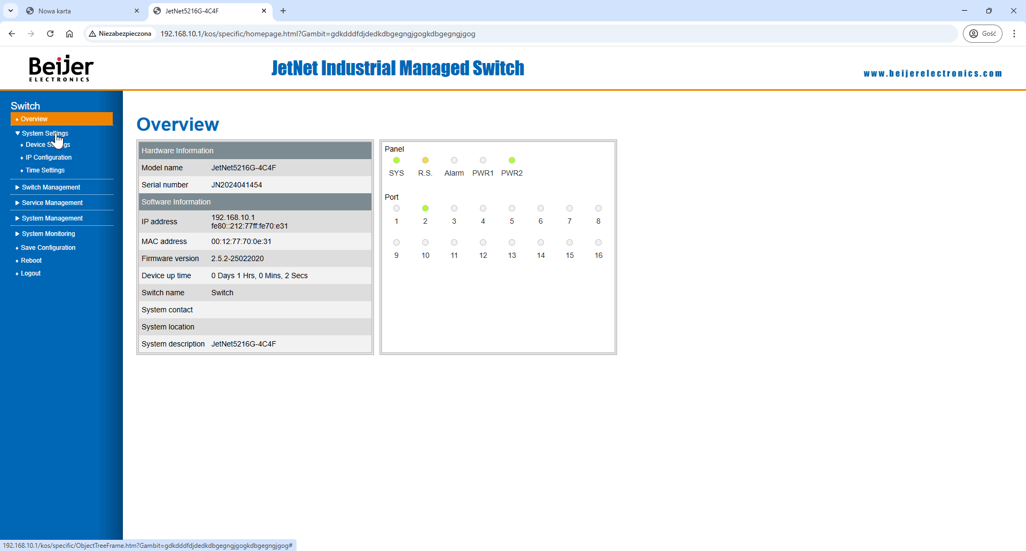Navigate back with the browser arrow
The image size is (1026, 551).
[x=12, y=34]
